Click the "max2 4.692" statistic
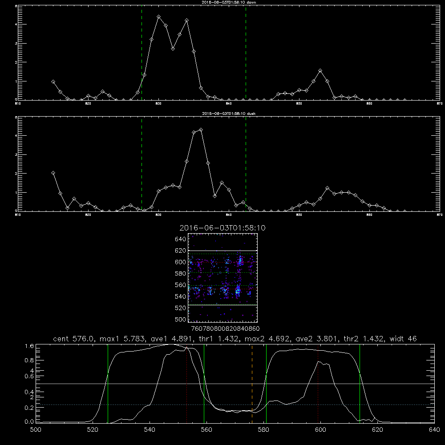445x445 pixels. 267,339
